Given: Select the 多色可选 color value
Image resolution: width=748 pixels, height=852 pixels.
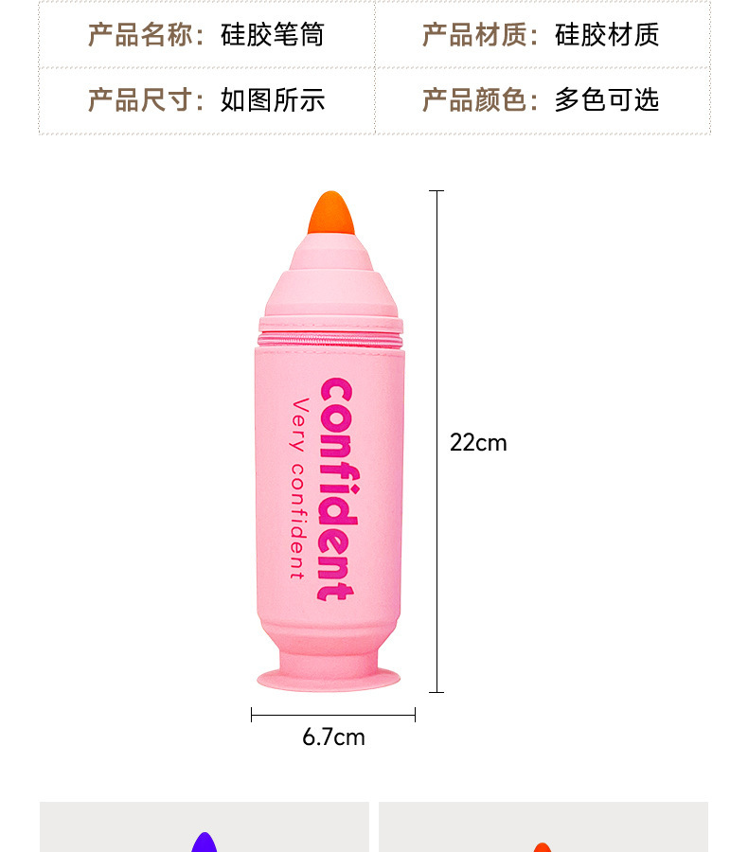Looking at the screenshot, I should click(607, 100).
